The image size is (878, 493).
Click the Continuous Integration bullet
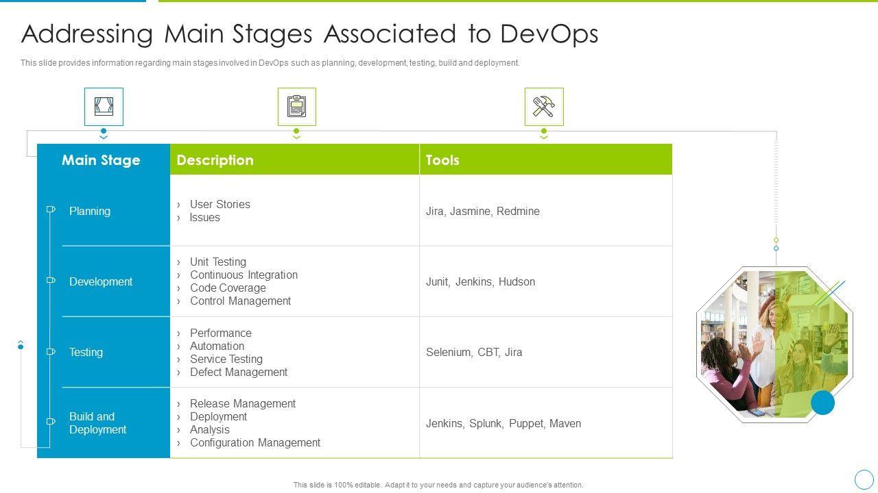coord(244,275)
